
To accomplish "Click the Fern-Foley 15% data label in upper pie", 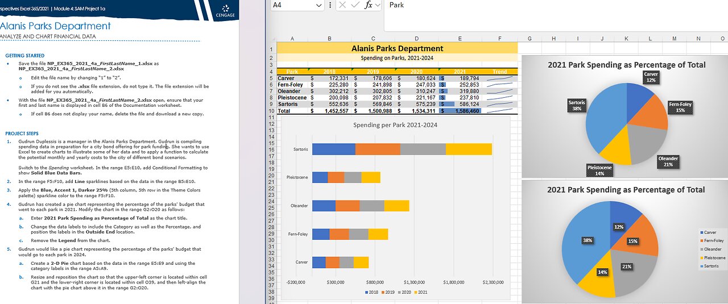I will [x=680, y=107].
